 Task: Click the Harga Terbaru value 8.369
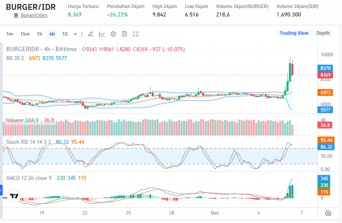[74, 15]
